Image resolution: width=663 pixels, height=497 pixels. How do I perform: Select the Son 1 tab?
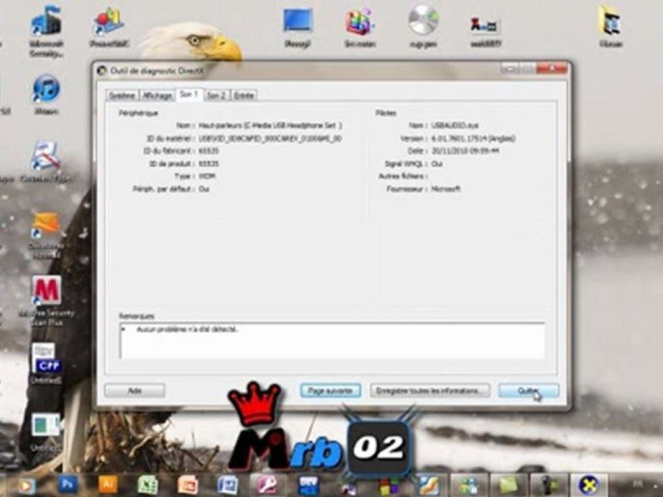click(x=189, y=95)
